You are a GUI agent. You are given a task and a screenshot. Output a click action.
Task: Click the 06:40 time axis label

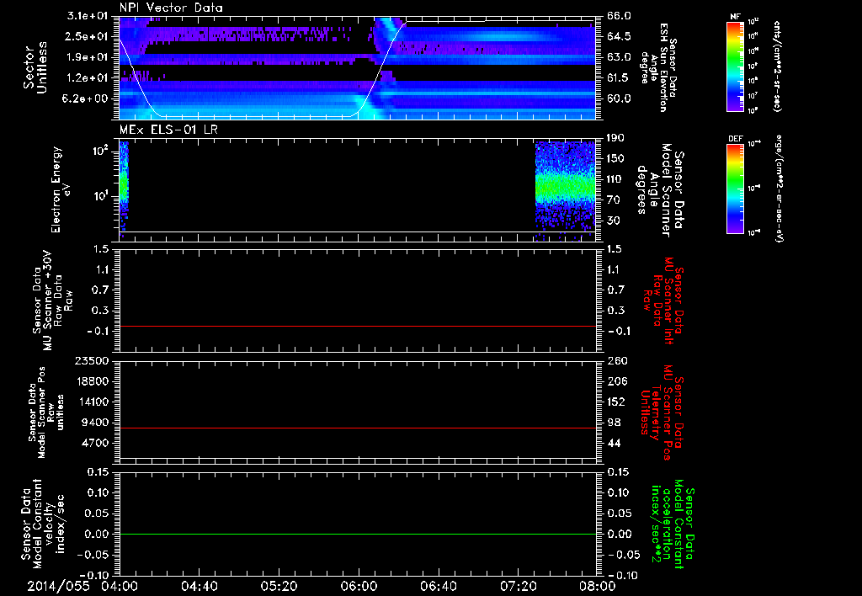(x=438, y=586)
